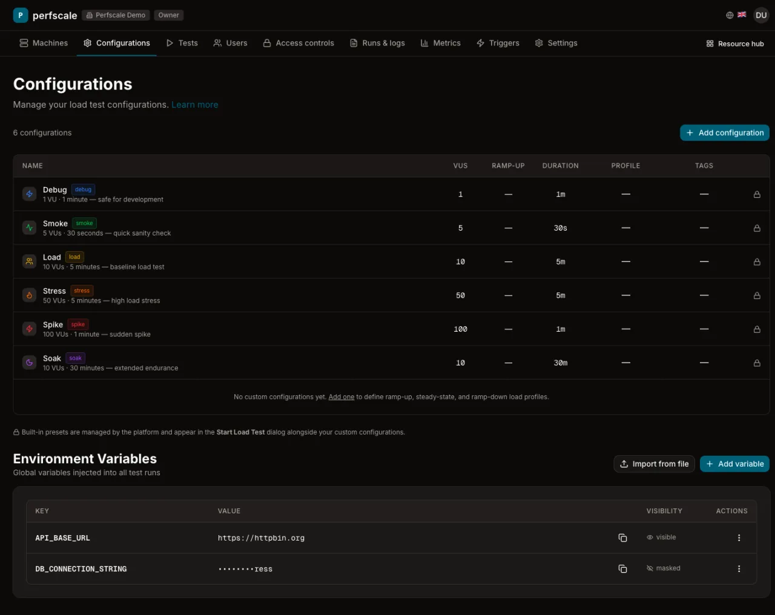The width and height of the screenshot is (775, 615).
Task: Click the VUS column header
Action: click(461, 166)
